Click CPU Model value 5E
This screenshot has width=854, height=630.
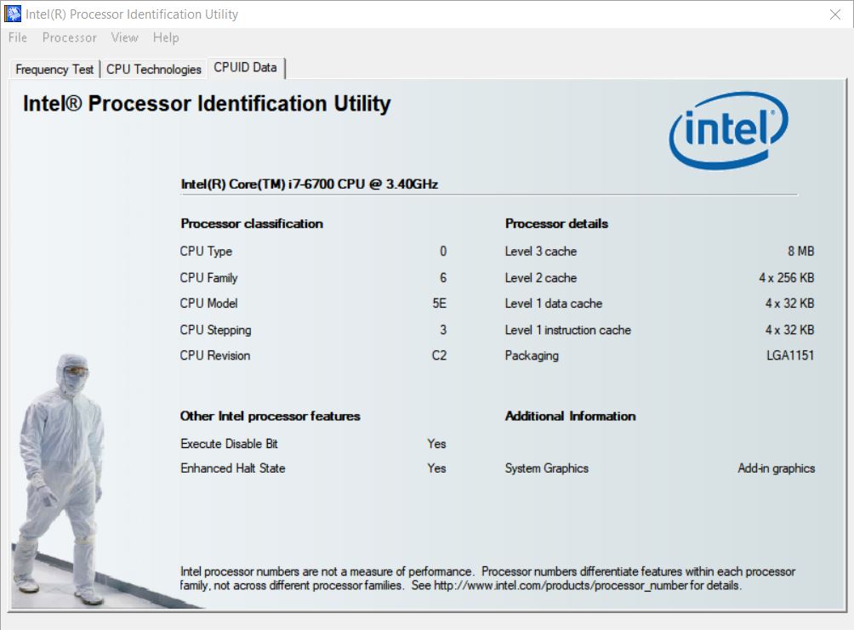(x=440, y=304)
